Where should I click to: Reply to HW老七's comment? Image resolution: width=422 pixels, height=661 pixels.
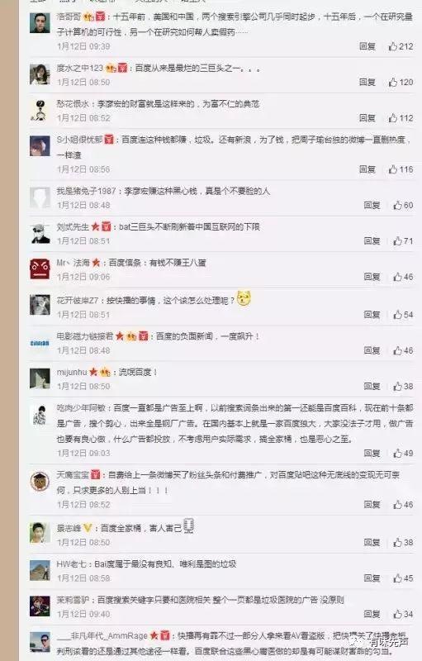[x=372, y=578]
